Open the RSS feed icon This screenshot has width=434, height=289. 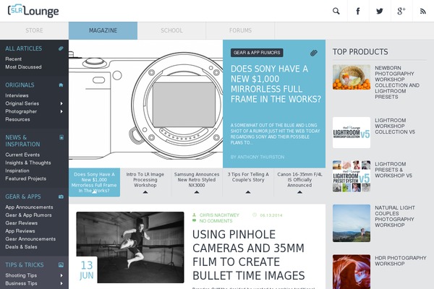(x=423, y=11)
